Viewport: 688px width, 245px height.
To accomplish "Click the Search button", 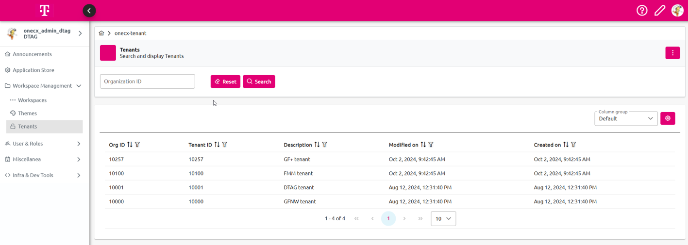I will click(x=259, y=82).
